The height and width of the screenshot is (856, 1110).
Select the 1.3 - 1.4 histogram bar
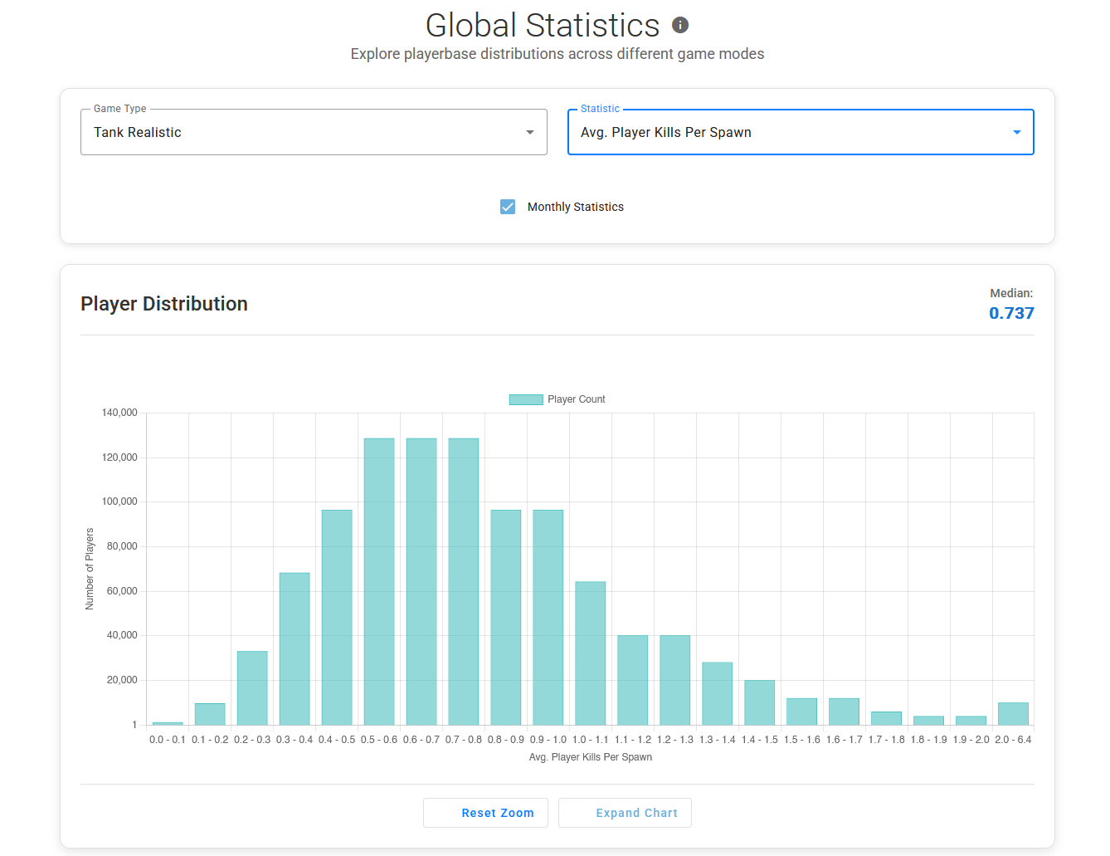[718, 693]
